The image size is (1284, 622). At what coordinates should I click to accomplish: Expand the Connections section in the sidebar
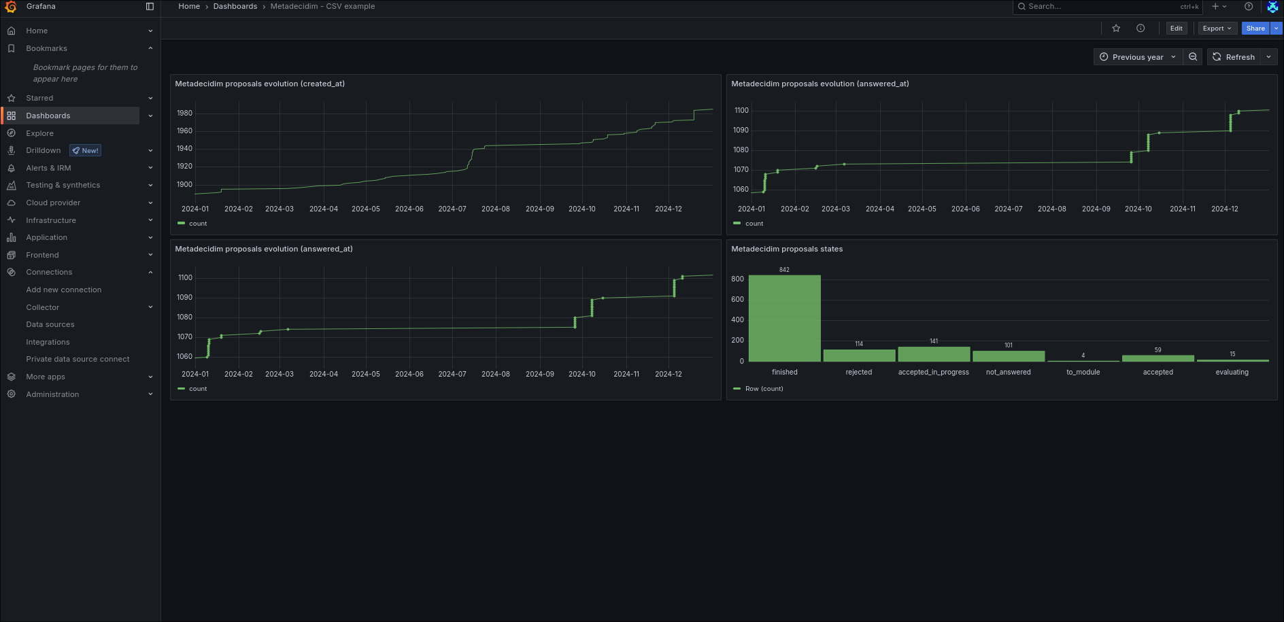(48, 272)
